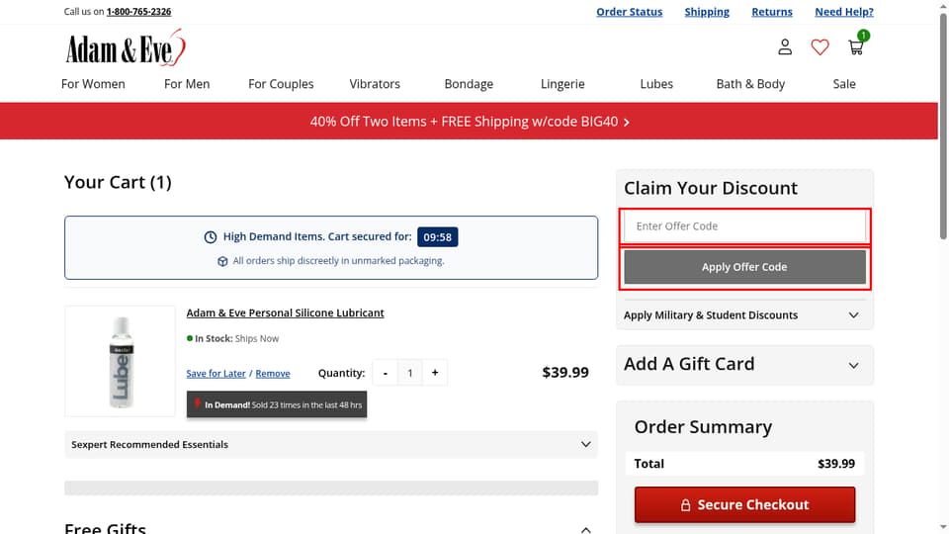Viewport: 949px width, 534px height.
Task: Click the In Stock: Ships Now text
Action: (x=233, y=338)
